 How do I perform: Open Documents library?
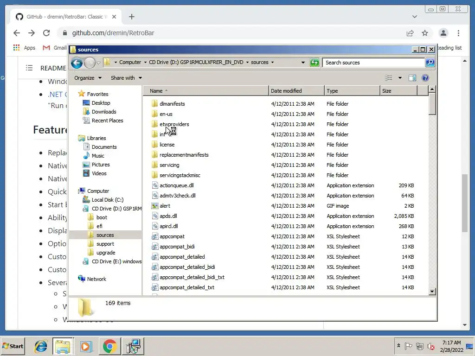[104, 147]
